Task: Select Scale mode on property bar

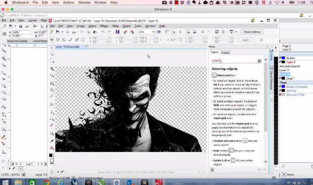Action: [64, 40]
